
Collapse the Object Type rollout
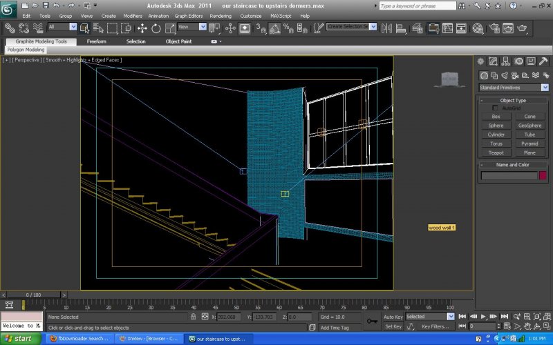[x=513, y=101]
